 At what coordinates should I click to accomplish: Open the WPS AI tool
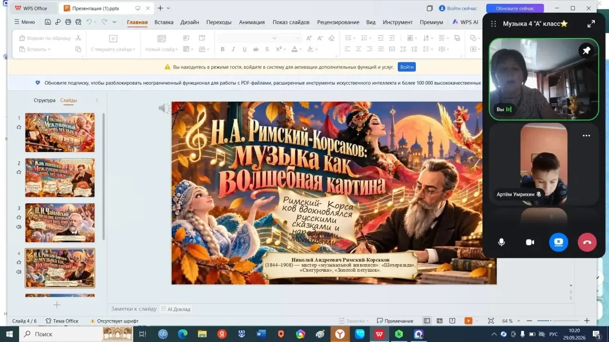465,22
